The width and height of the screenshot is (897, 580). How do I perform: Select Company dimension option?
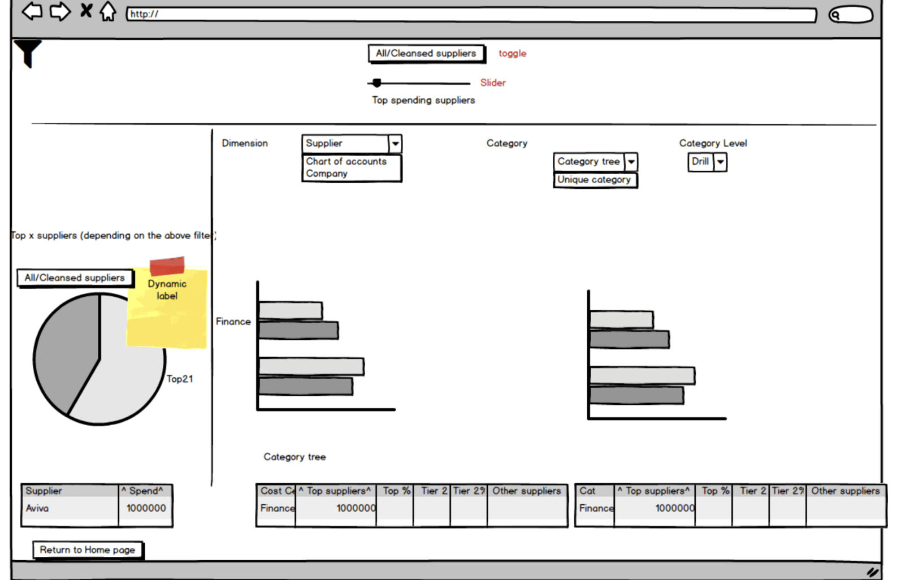(x=327, y=174)
